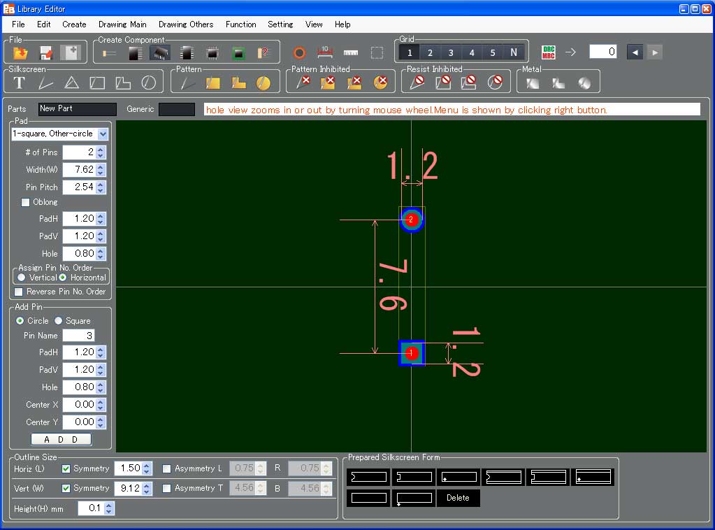Select the first prepared silkscreen form thumbnail
715x530 pixels.
(368, 477)
